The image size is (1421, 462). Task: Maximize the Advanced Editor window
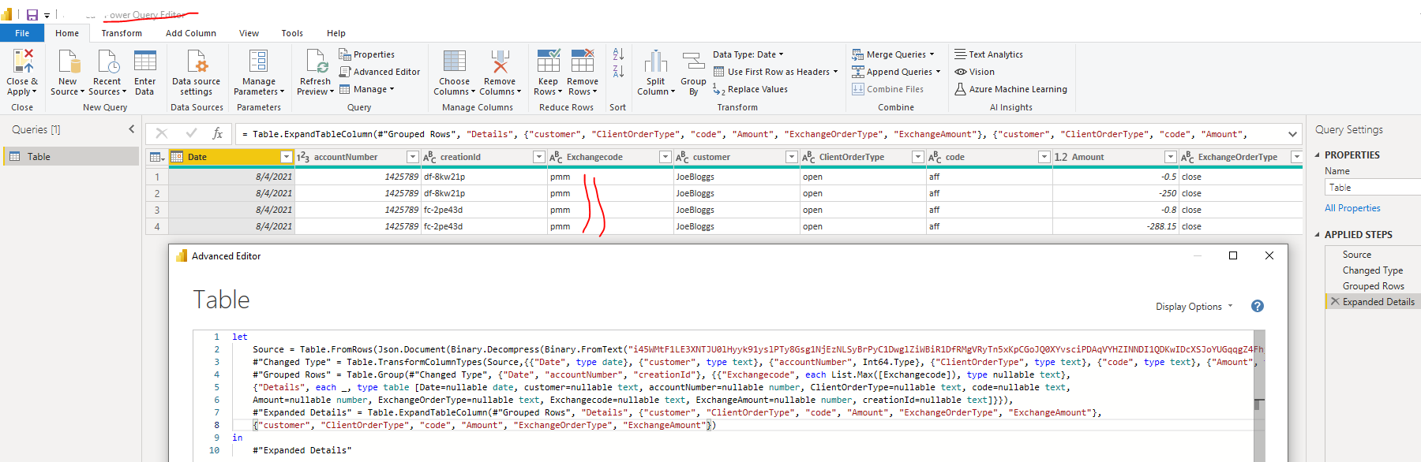pyautogui.click(x=1233, y=255)
